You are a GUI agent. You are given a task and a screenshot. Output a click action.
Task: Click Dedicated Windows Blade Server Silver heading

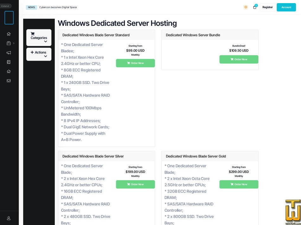click(93, 156)
